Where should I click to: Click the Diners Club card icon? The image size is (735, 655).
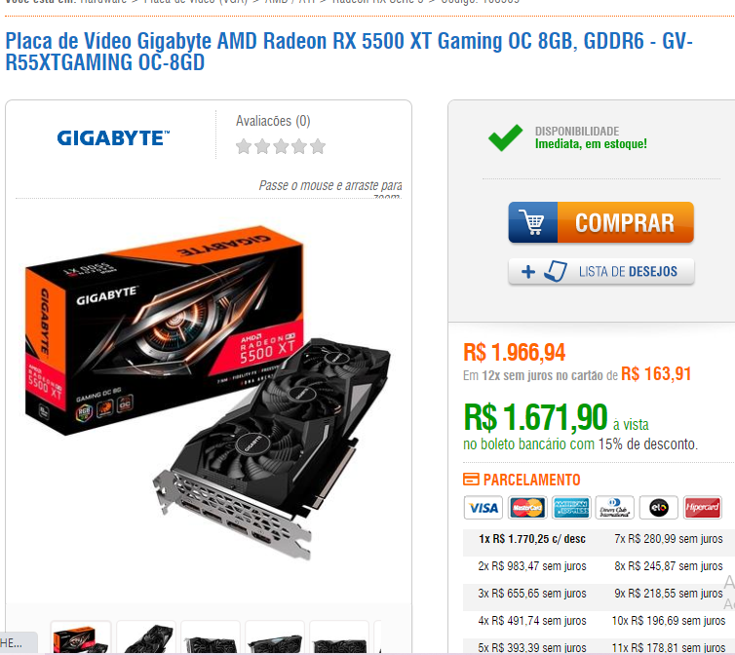(614, 508)
